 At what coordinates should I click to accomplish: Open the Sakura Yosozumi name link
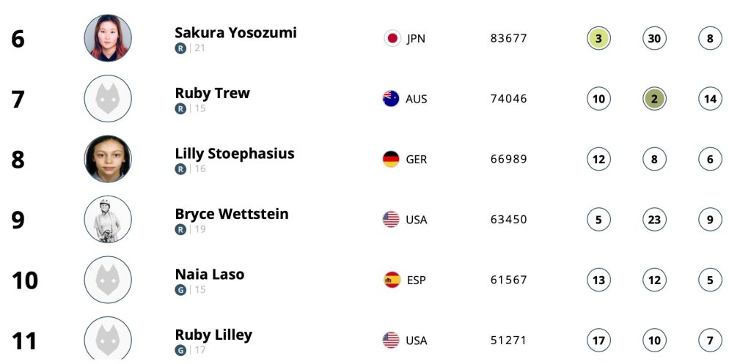coord(235,32)
